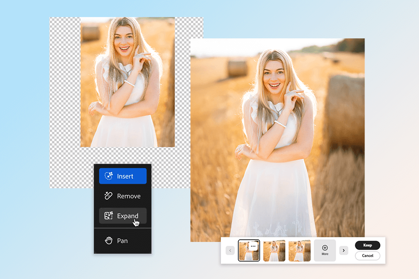Viewport: 419px width, 279px height.
Task: Click the Expand image icon
Action: [109, 215]
